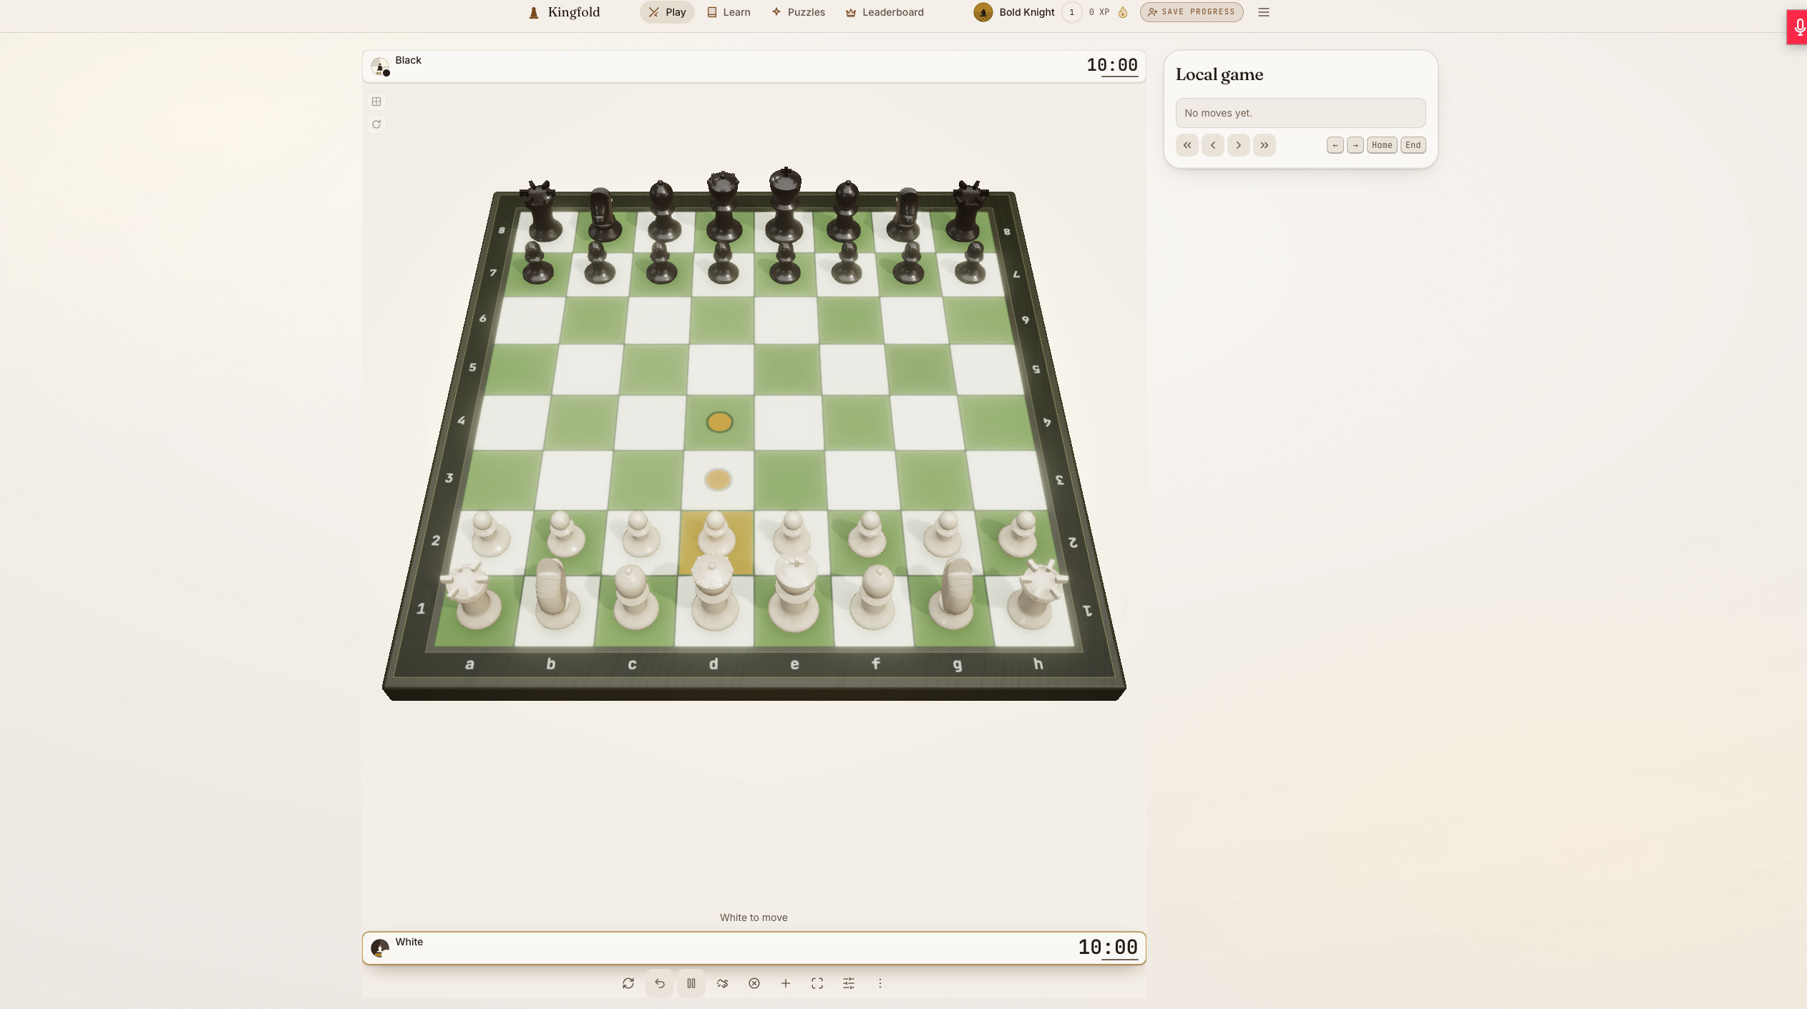Go to the Leaderboard tab

point(885,12)
